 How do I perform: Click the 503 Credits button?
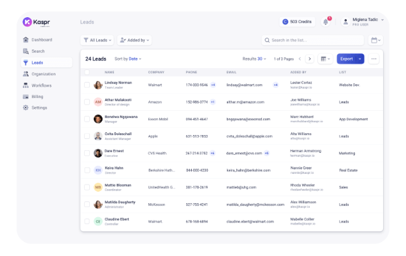[297, 22]
